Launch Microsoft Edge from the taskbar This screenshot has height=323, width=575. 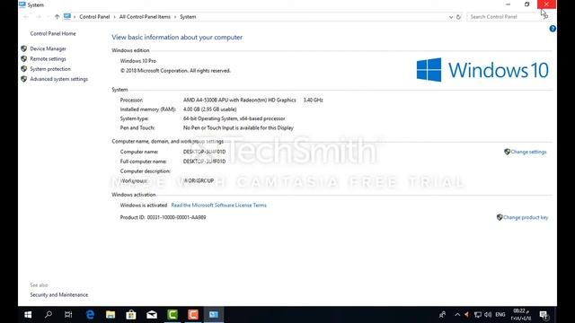(x=90, y=315)
